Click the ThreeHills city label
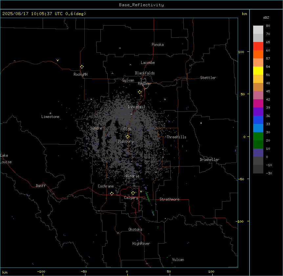The image size is (283, 276). pyautogui.click(x=176, y=137)
